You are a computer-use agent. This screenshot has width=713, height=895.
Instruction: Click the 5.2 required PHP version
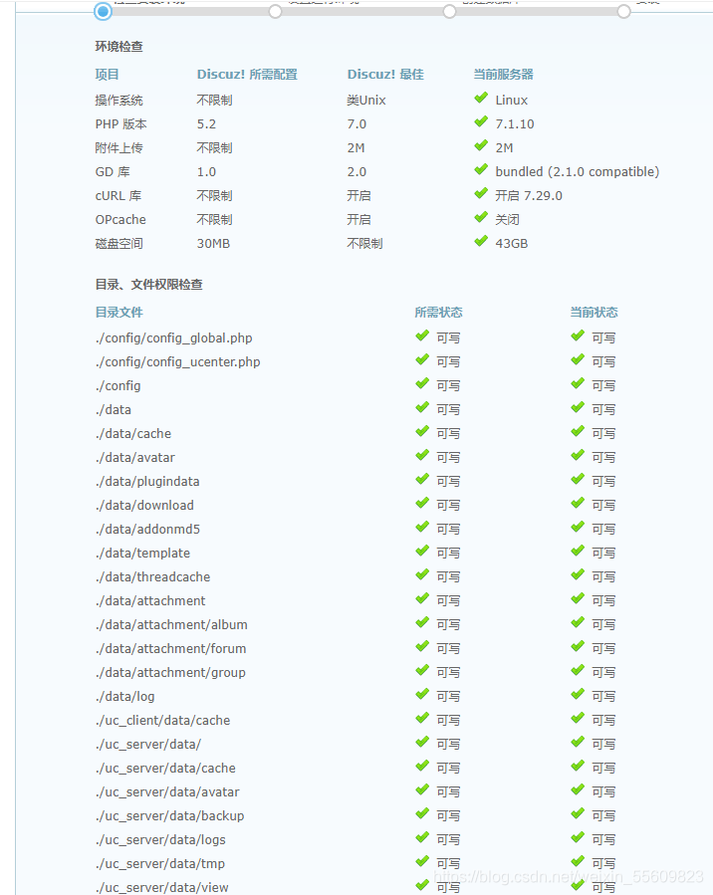coord(207,124)
